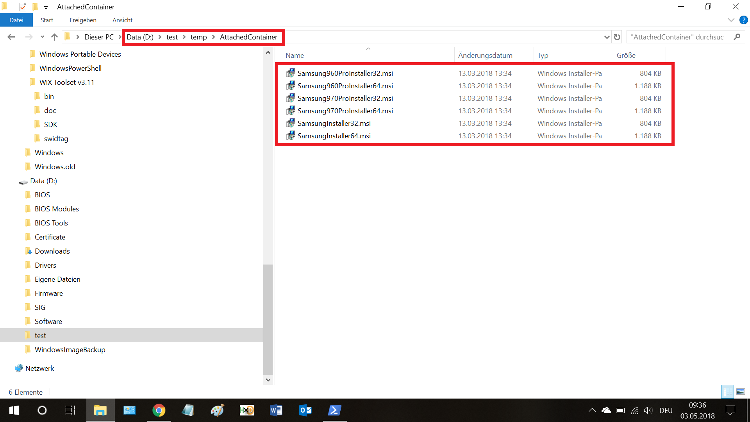
Task: Select the SDK folder in tree
Action: pos(50,124)
